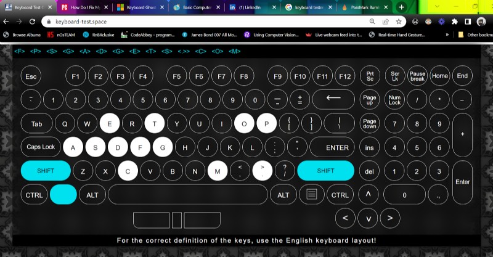The image size is (493, 257).
Task: Click the Caps Lock key
Action: point(41,147)
